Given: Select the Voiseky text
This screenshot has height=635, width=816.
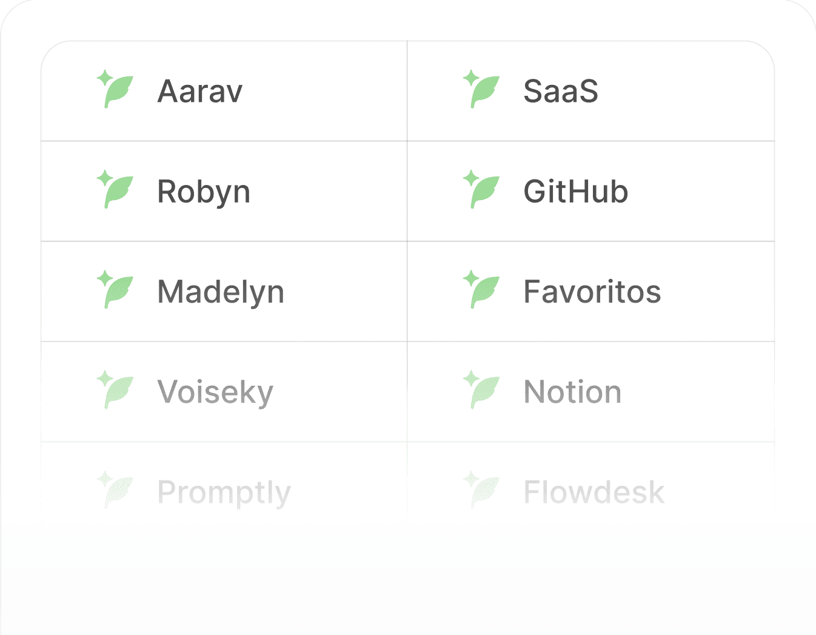Looking at the screenshot, I should tap(216, 393).
